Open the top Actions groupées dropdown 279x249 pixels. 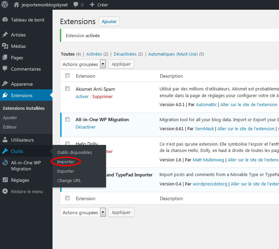tap(83, 64)
